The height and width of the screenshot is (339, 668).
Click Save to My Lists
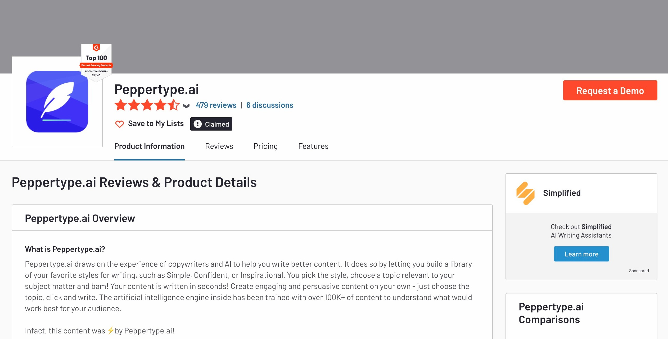(156, 123)
